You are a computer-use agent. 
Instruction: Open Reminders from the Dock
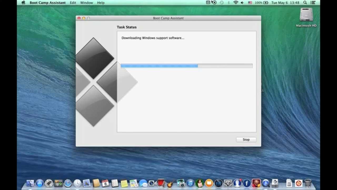coord(115,183)
